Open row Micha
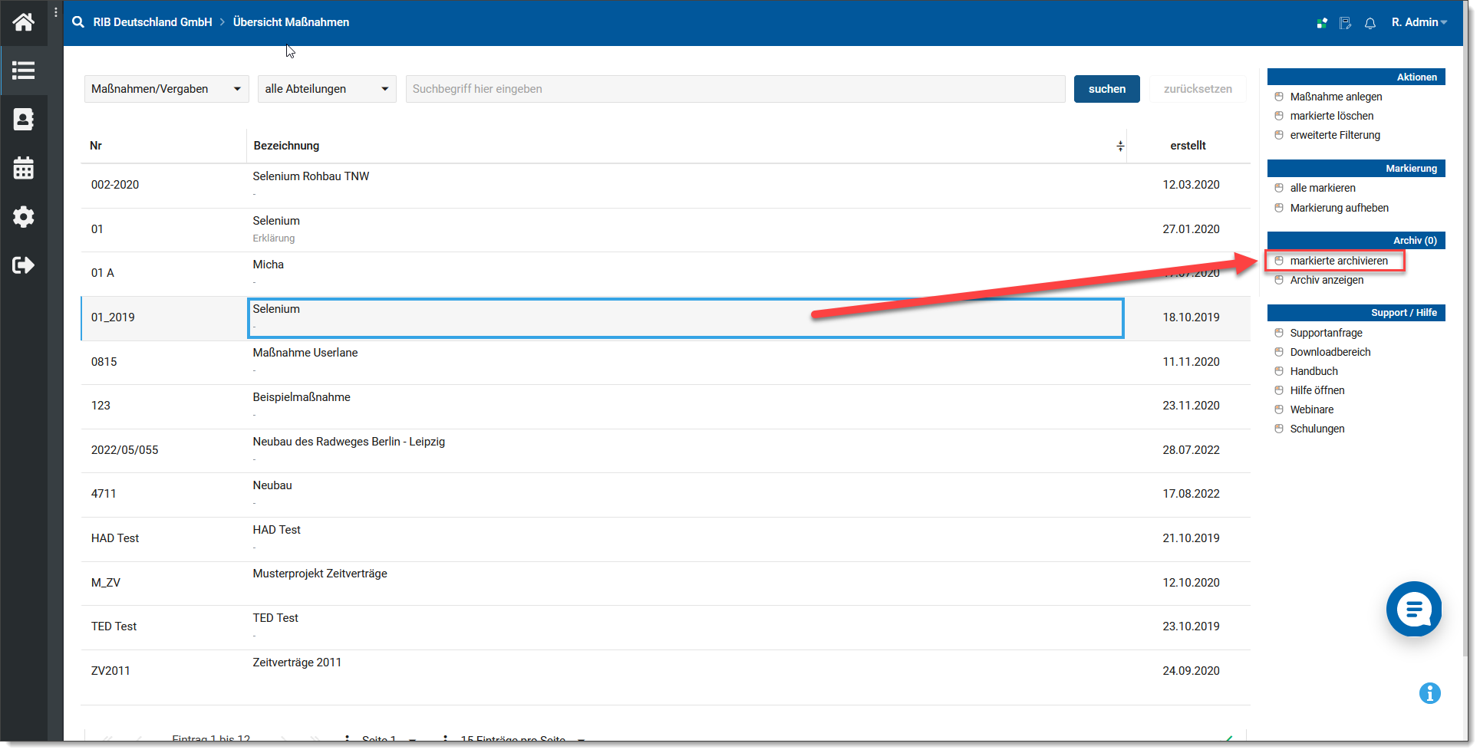The image size is (1480, 753). pyautogui.click(x=268, y=265)
